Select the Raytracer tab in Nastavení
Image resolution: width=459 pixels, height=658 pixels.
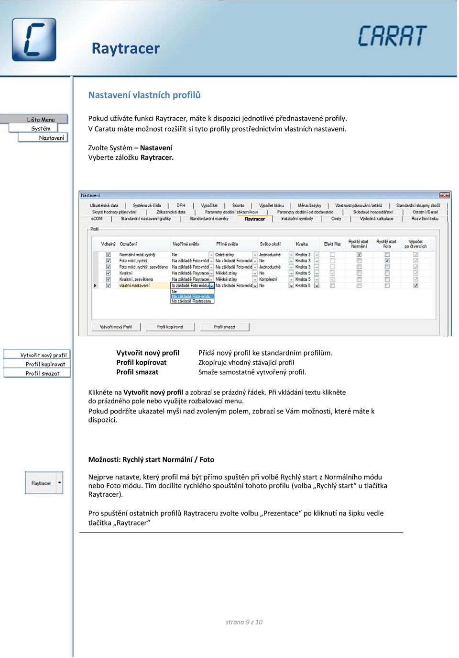click(x=255, y=219)
